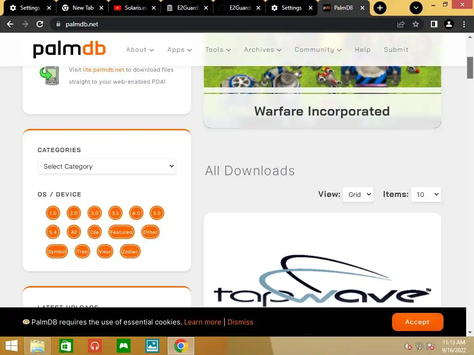
Task: Filter by Palm OS 3.5
Action: pyautogui.click(x=115, y=213)
